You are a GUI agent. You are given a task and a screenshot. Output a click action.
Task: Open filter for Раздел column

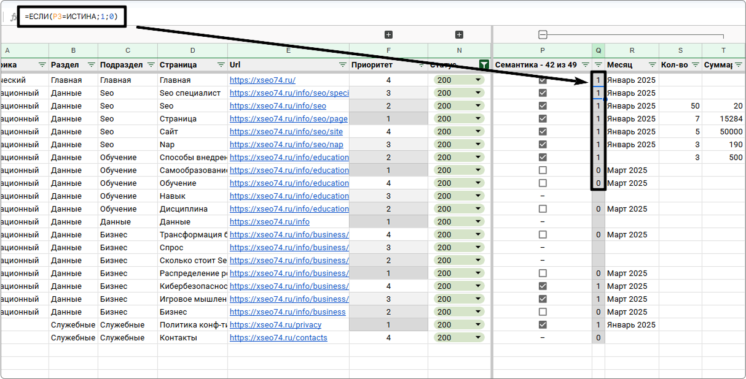click(x=91, y=64)
